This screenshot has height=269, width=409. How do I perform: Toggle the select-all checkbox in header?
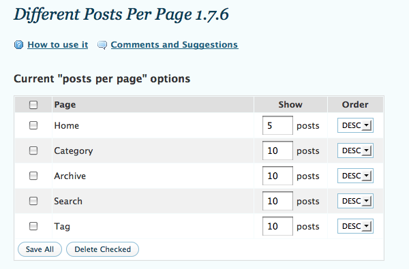coord(33,105)
